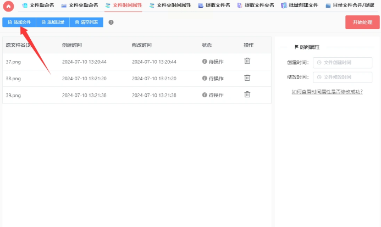Image resolution: width=381 pixels, height=227 pixels.
Task: Click the clock icon in 修改时间 field
Action: pyautogui.click(x=318, y=77)
